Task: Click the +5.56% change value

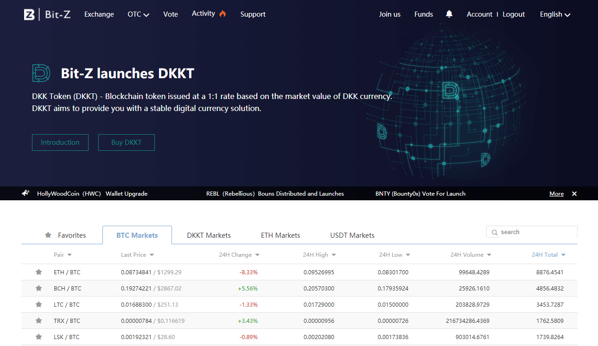Action: click(x=248, y=288)
